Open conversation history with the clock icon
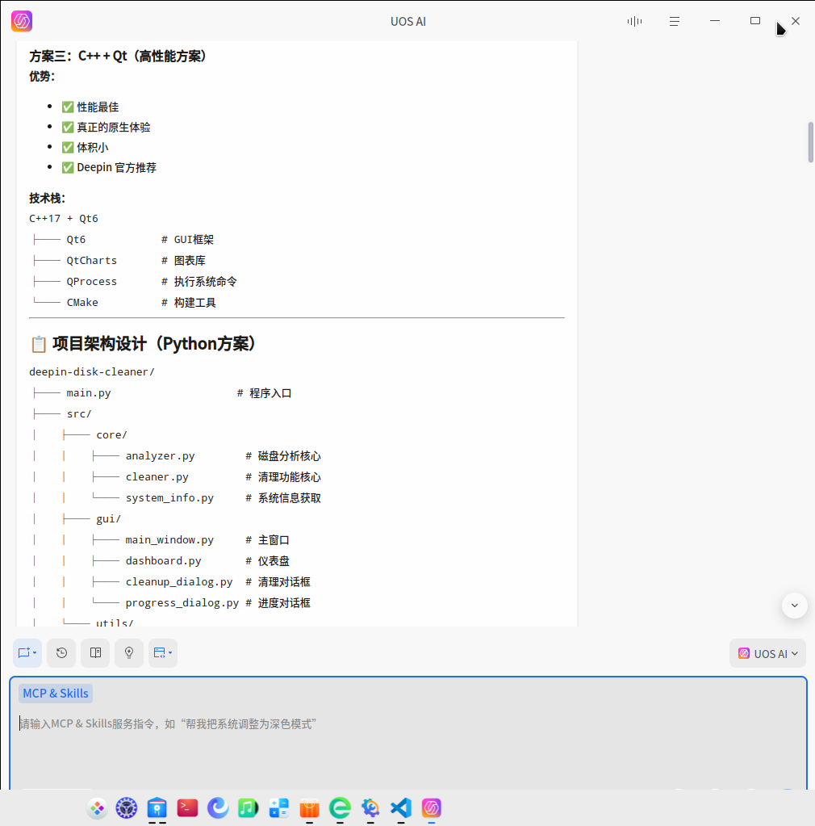Viewport: 815px width, 826px height. [61, 653]
